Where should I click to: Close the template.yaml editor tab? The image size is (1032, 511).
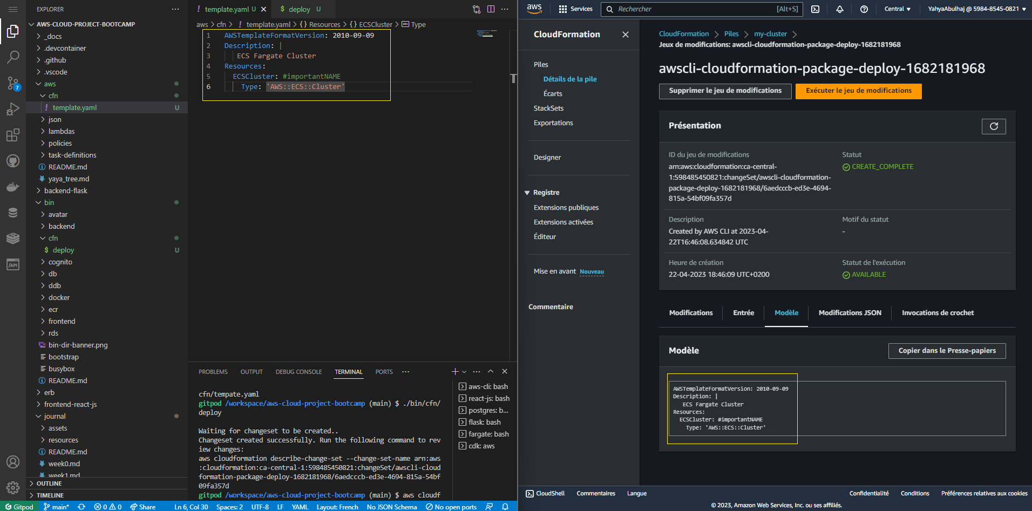coord(263,9)
